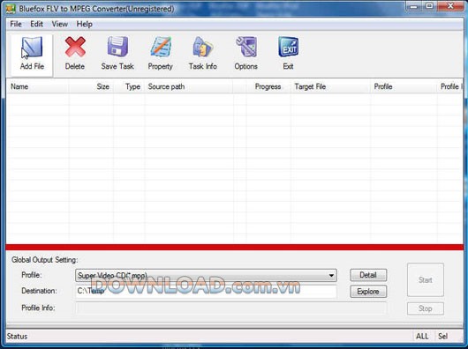Open the Options tools icon
The width and height of the screenshot is (468, 349).
click(x=246, y=47)
